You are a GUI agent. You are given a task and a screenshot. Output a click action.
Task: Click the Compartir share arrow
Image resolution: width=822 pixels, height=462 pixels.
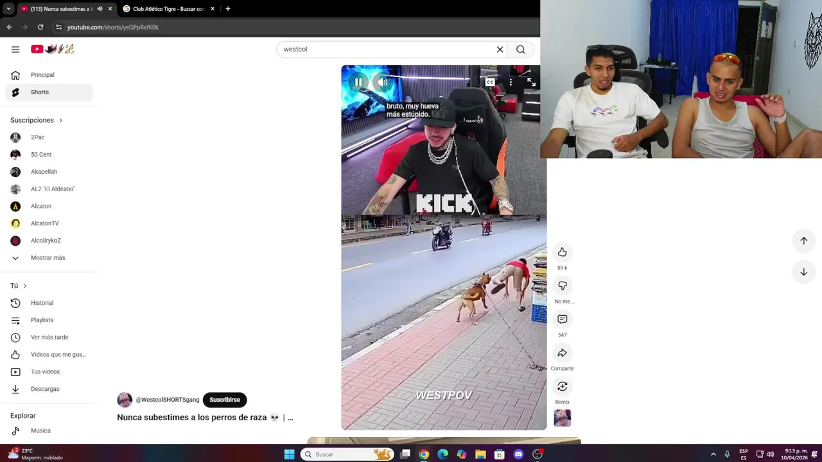[562, 353]
